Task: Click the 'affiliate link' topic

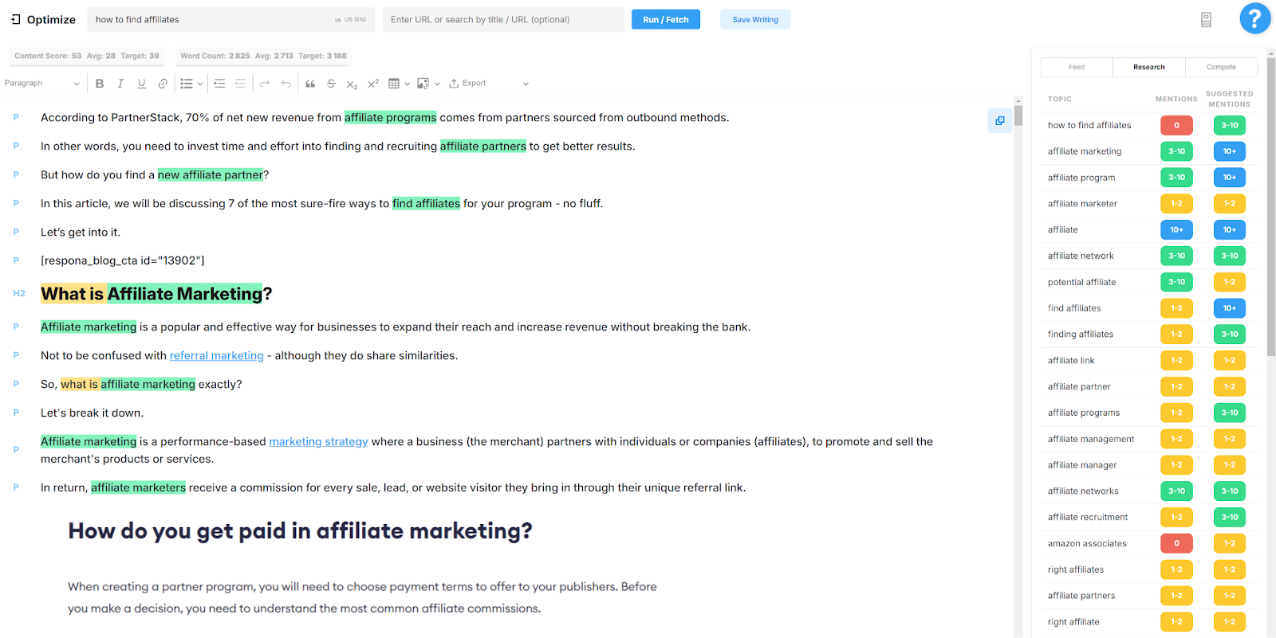Action: 1071,361
